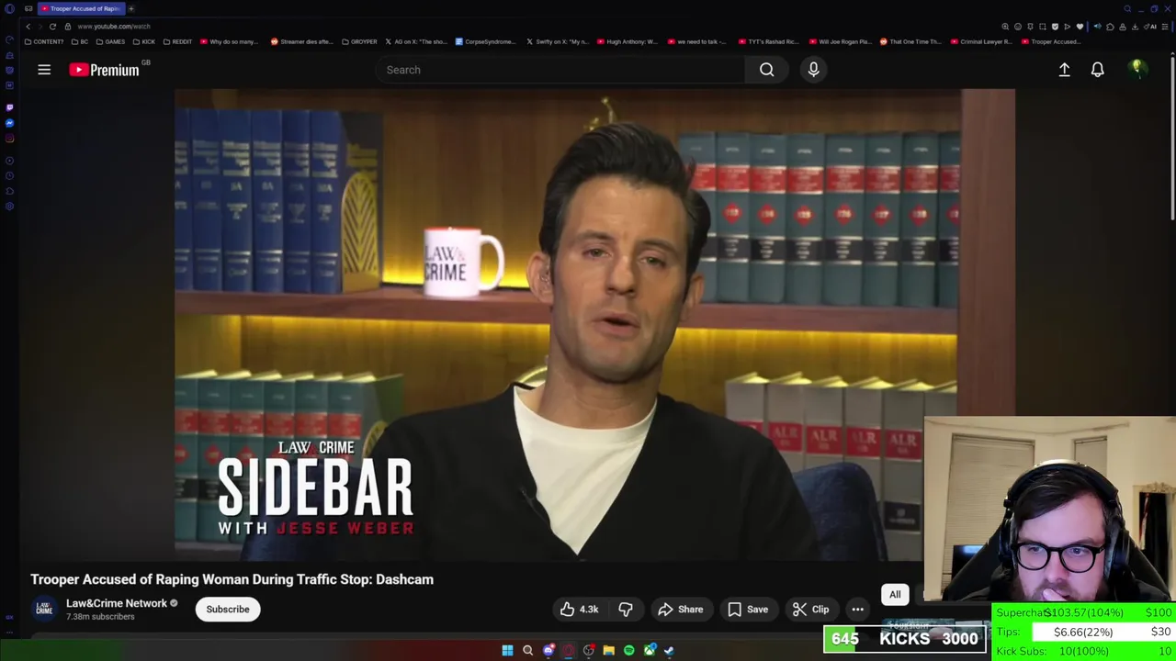Open Windows Start button on taskbar
Viewport: 1176px width, 661px height.
click(507, 650)
